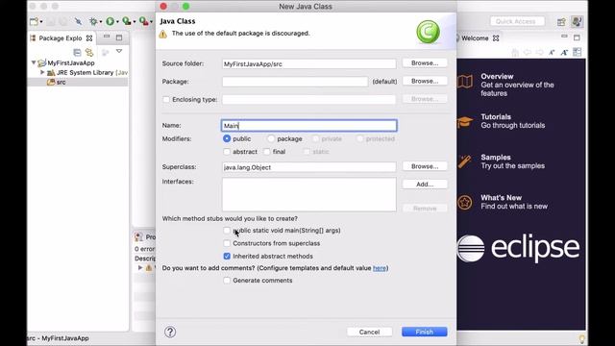
Task: Click Browse button for Source folder
Action: pyautogui.click(x=425, y=63)
